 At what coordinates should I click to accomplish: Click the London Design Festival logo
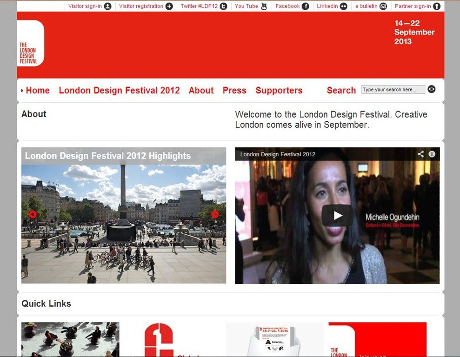coord(31,43)
